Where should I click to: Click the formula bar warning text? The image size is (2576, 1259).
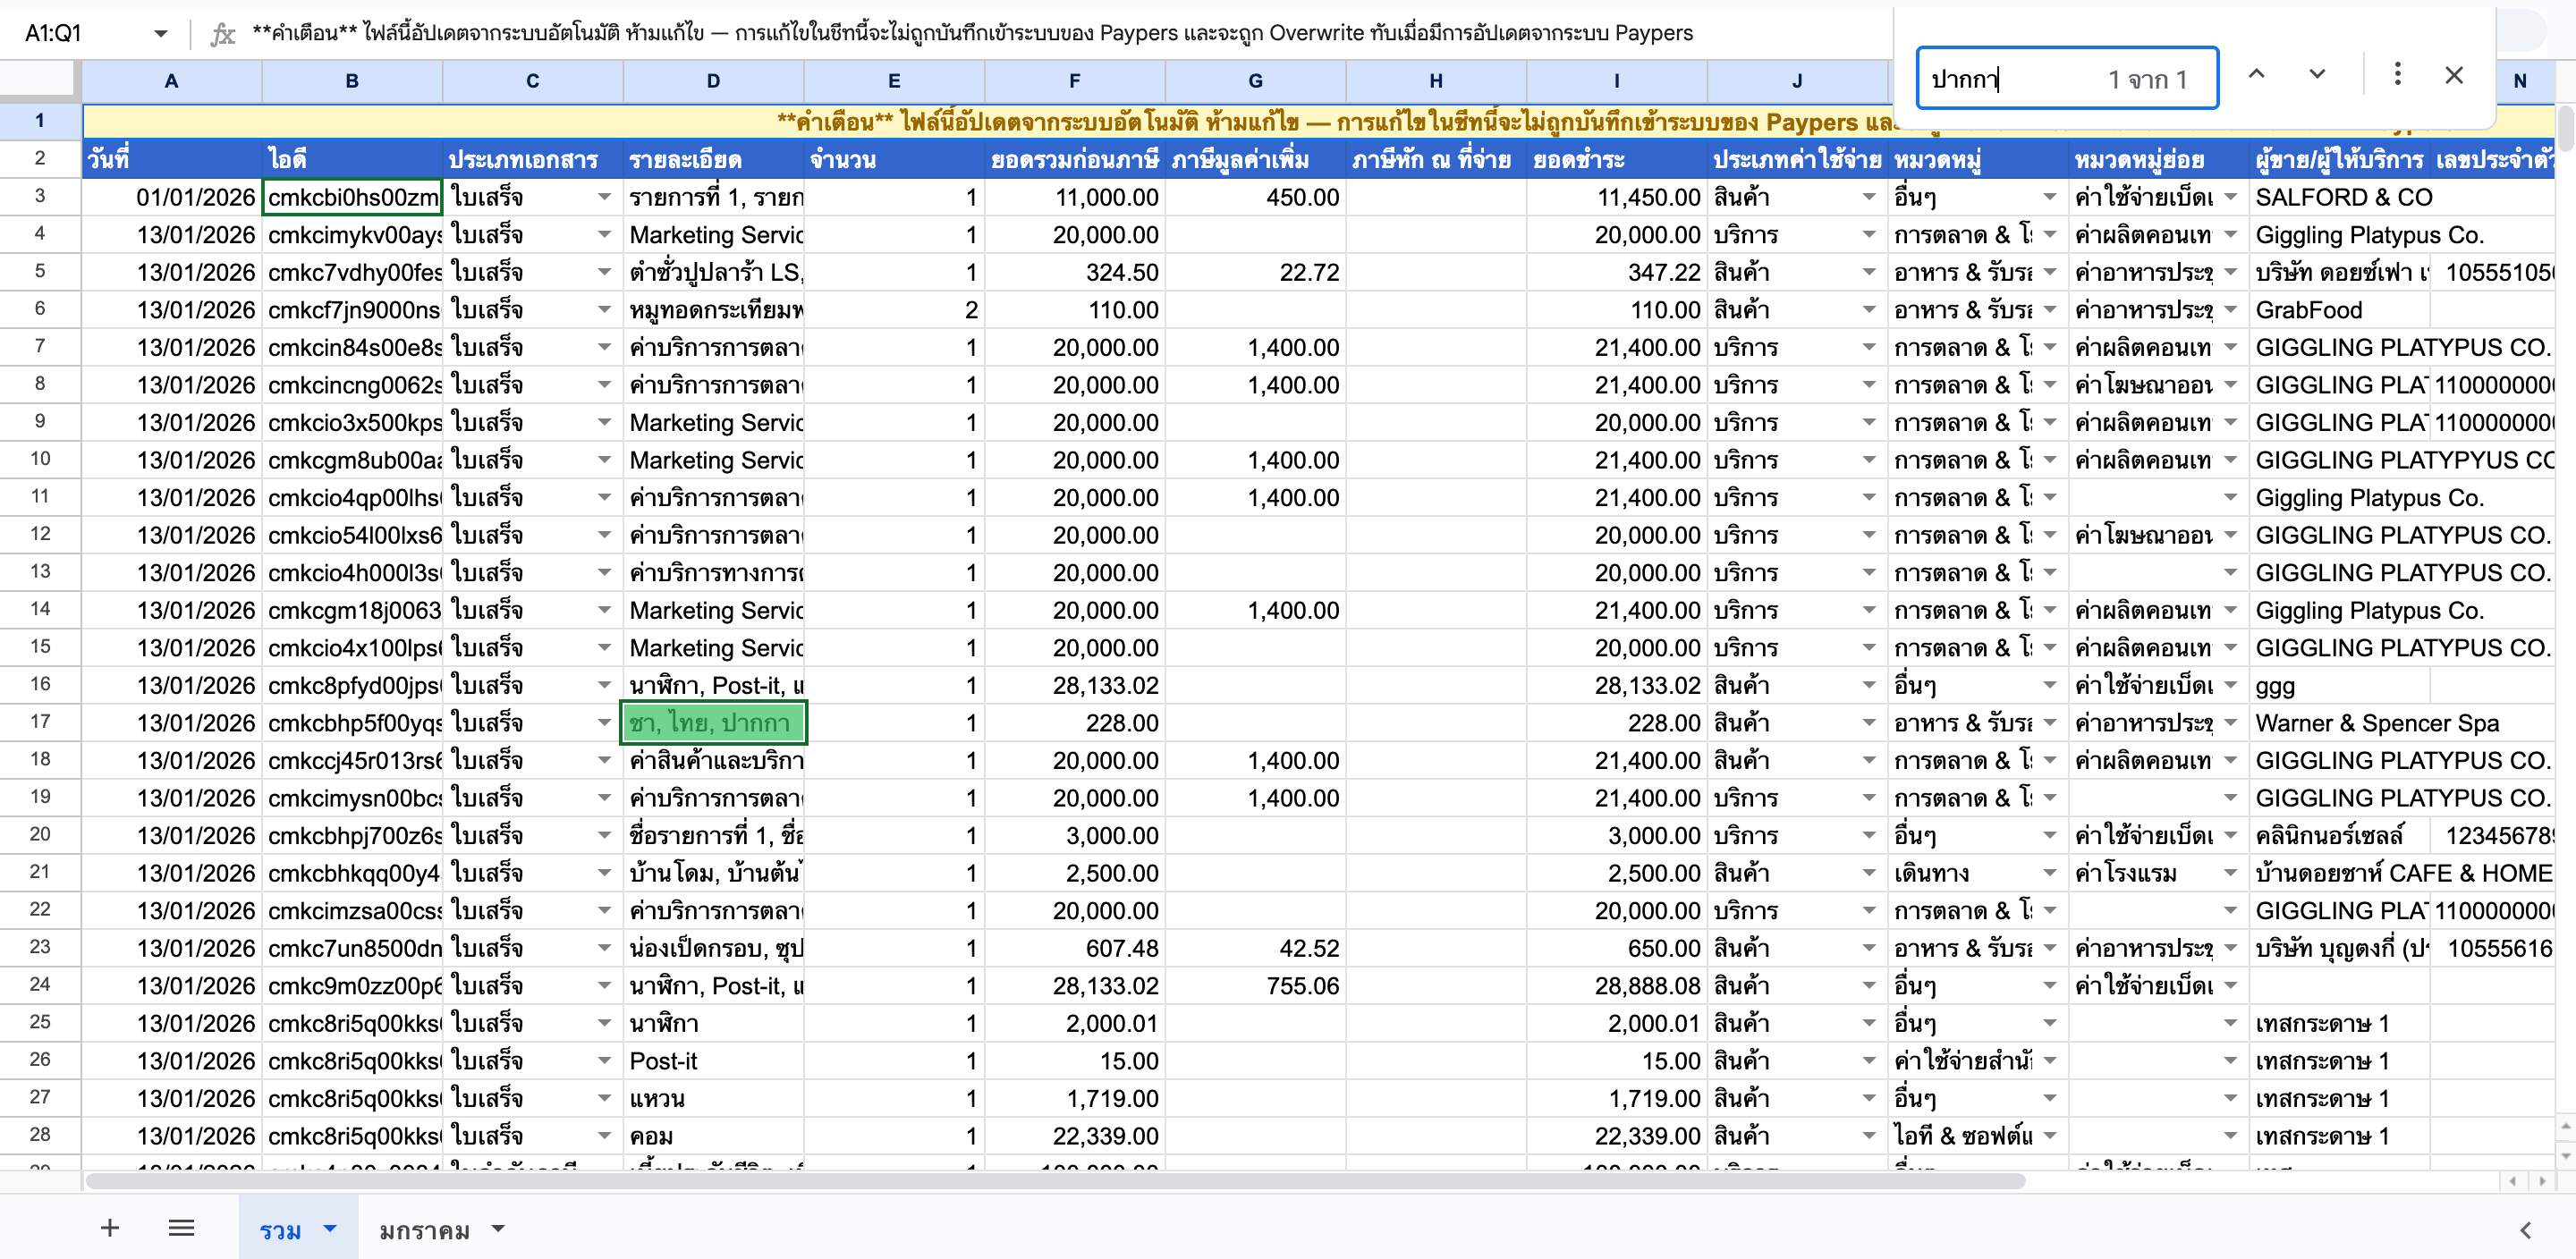pos(972,33)
